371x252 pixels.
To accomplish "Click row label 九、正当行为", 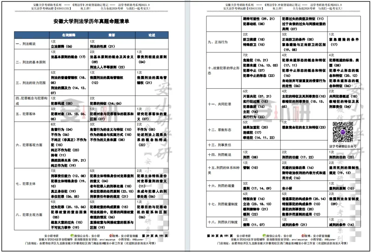I will (218, 42).
